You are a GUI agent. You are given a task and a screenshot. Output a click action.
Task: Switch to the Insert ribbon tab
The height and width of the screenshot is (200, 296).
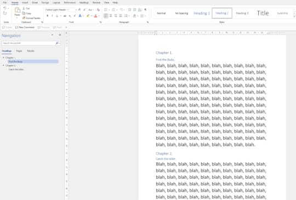click(25, 3)
